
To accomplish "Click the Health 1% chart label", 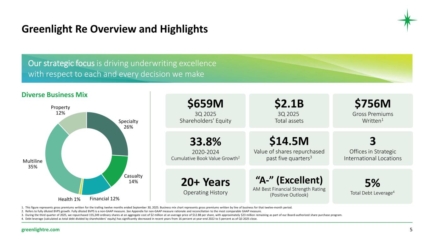I will (x=69, y=199).
